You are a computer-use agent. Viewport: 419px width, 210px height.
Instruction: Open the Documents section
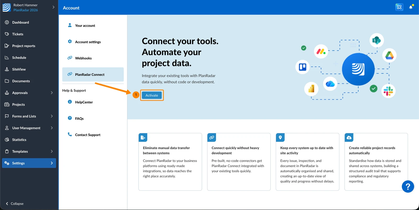[21, 81]
